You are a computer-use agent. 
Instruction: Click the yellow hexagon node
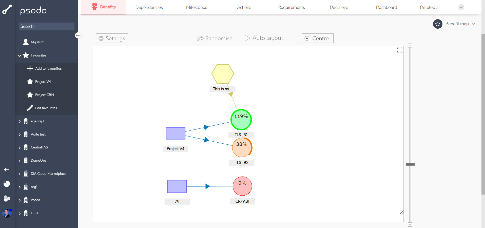pos(223,74)
